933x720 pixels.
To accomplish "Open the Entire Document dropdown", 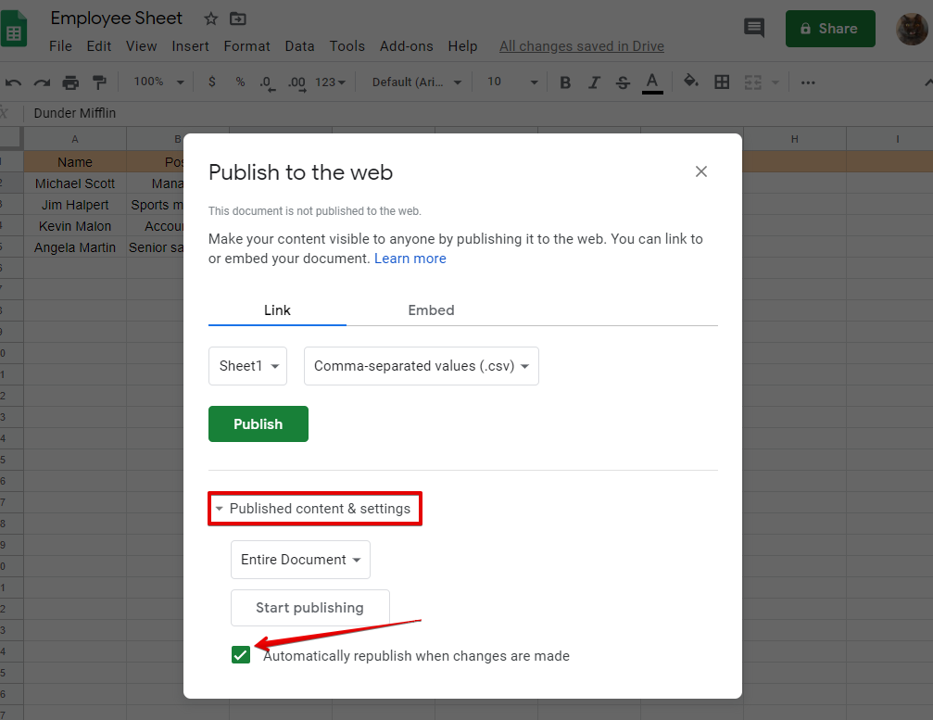I will pyautogui.click(x=300, y=560).
